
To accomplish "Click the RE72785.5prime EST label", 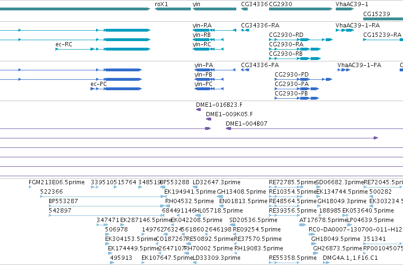I will click(293, 182).
